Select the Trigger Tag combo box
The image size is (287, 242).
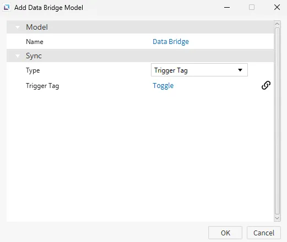pos(199,70)
